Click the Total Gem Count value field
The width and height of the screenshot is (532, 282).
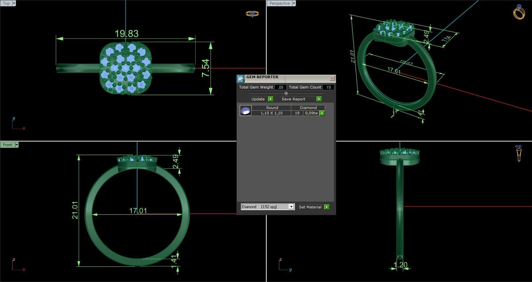[328, 87]
